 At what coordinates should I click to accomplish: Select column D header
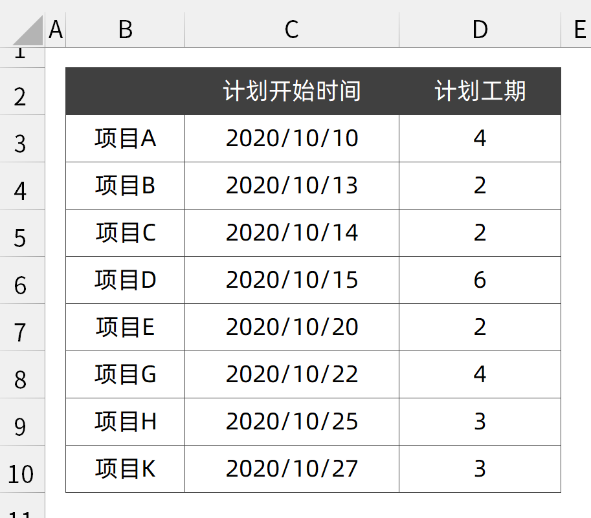pos(480,30)
